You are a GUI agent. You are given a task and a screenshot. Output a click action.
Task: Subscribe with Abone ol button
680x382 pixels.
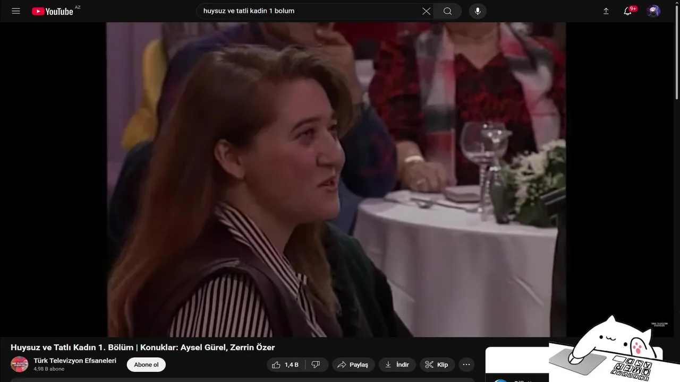(146, 365)
